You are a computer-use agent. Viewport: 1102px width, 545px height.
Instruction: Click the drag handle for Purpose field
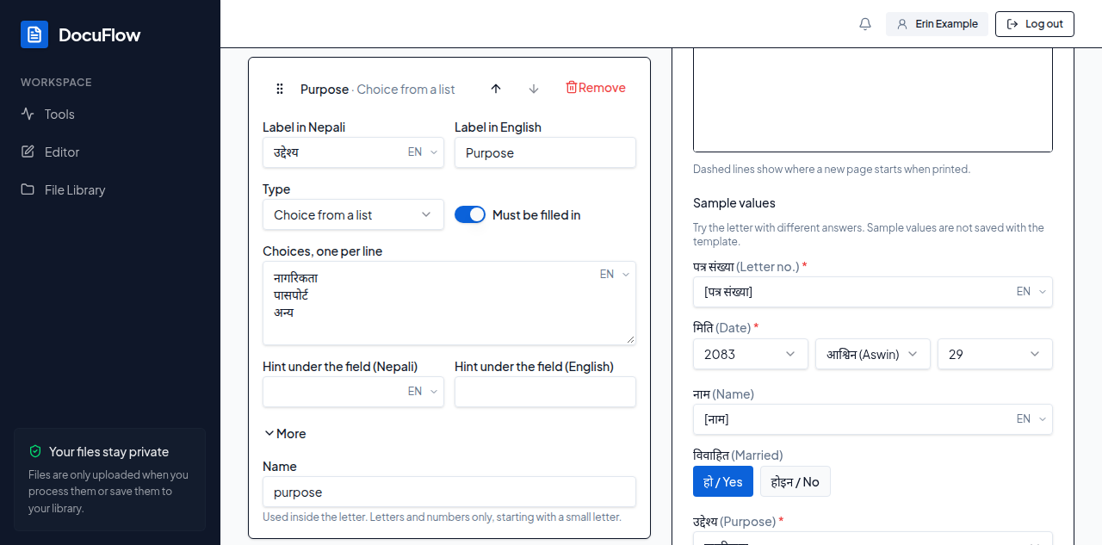tap(280, 89)
